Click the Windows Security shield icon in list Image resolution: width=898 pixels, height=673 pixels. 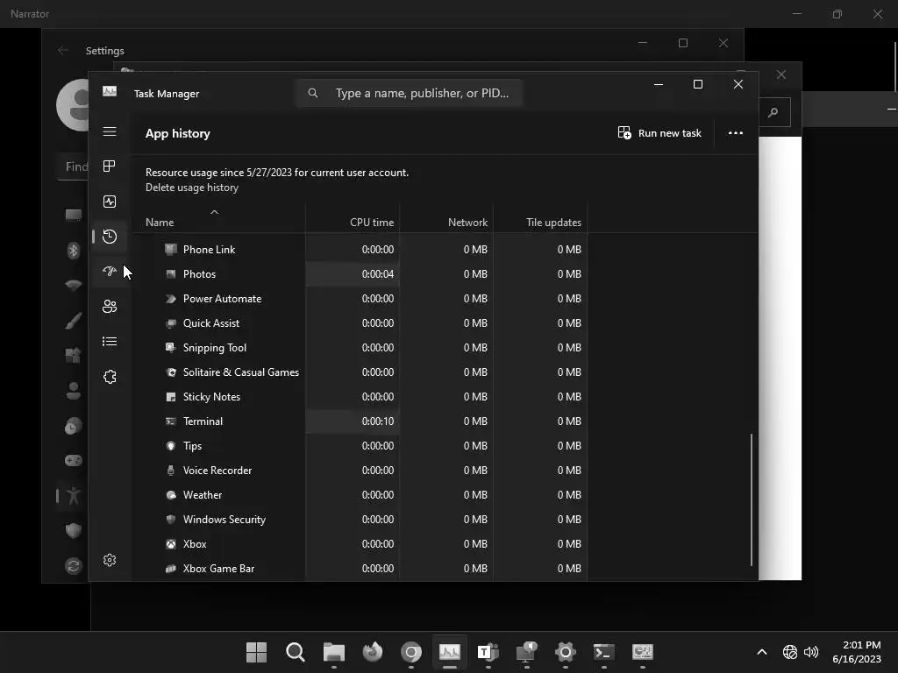click(171, 519)
